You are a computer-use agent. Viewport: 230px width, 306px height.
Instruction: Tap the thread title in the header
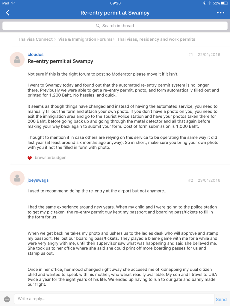pyautogui.click(x=115, y=13)
